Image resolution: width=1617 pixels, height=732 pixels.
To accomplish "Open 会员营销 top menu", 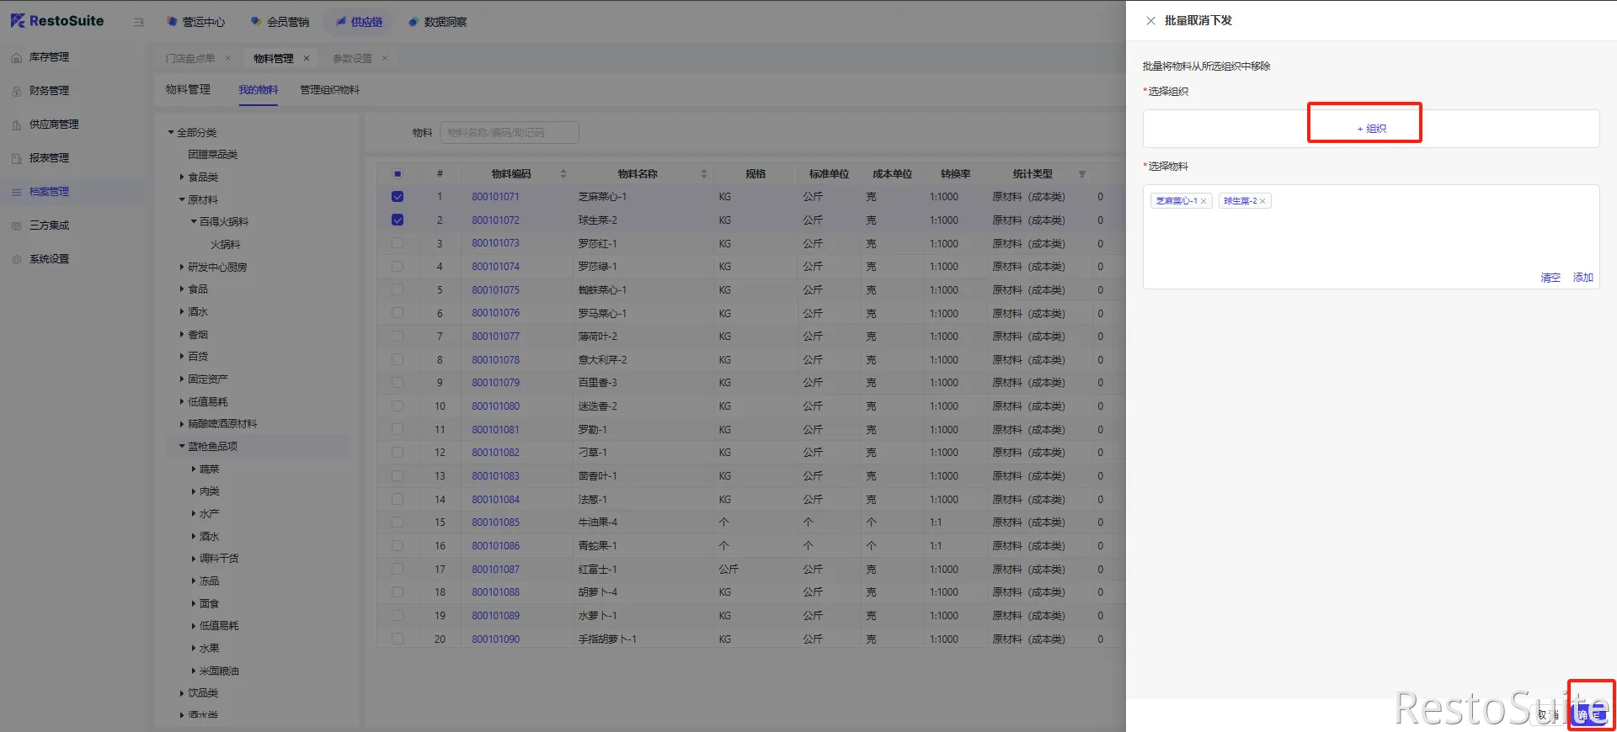I will click(280, 22).
